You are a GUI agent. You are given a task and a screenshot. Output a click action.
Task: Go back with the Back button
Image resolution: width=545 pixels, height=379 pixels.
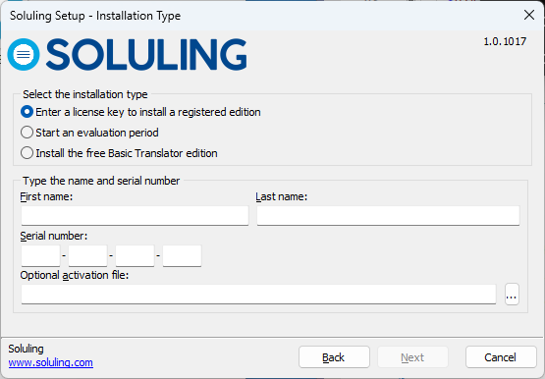coord(334,356)
